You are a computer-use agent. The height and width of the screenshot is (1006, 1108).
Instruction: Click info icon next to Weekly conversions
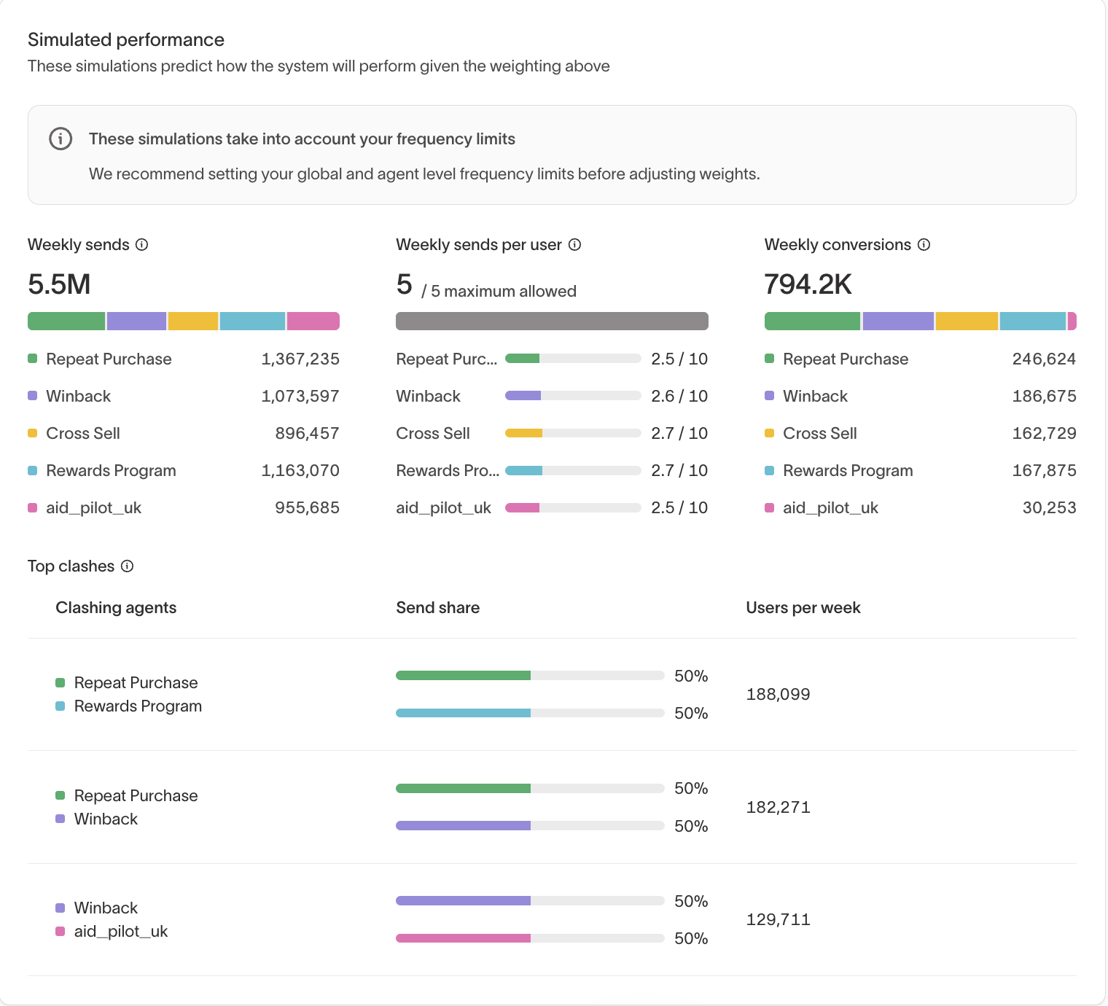924,245
